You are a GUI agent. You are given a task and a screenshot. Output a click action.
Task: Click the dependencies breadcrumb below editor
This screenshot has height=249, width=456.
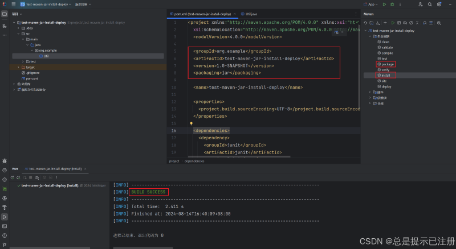[x=194, y=161]
